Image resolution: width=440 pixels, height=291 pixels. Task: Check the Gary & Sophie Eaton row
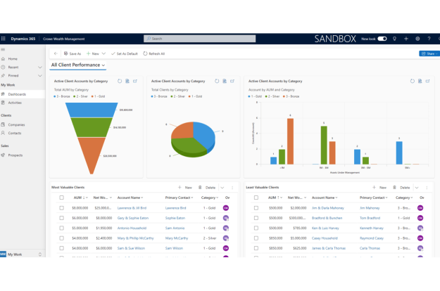[x=62, y=218]
